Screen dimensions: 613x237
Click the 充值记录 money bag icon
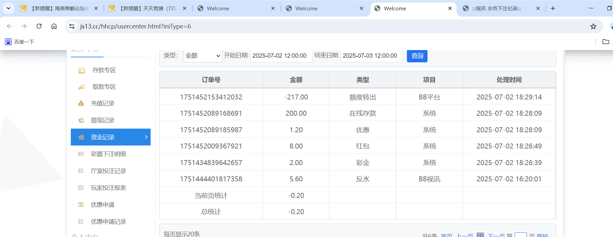click(x=81, y=103)
